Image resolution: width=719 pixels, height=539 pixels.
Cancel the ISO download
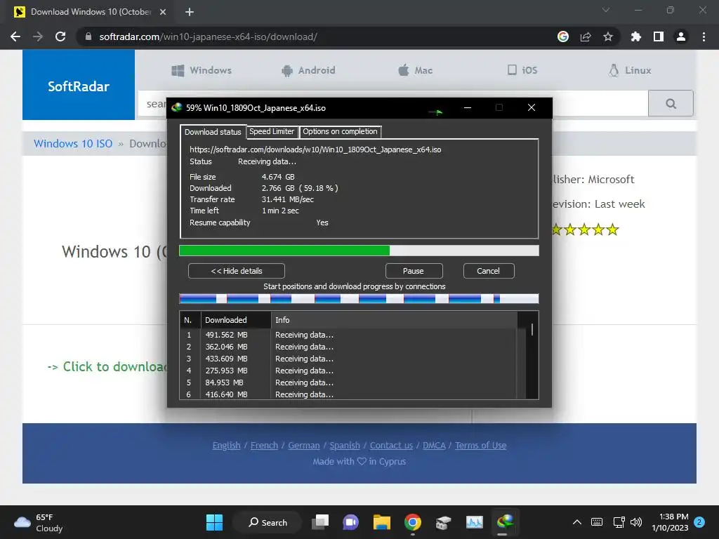click(489, 271)
